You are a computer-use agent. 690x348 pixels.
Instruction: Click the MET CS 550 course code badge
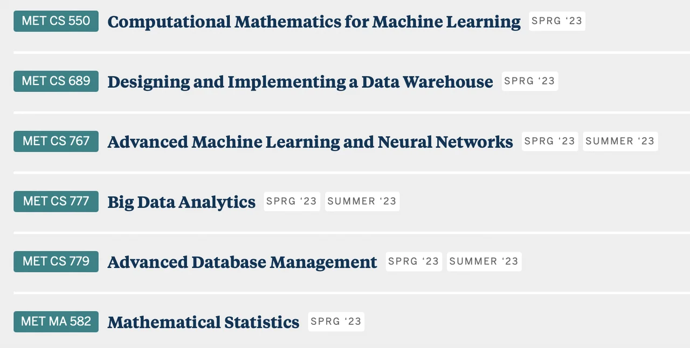point(56,21)
